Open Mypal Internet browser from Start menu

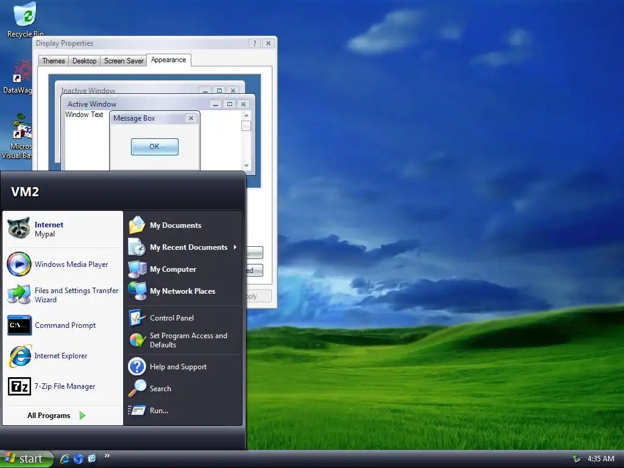(x=63, y=229)
